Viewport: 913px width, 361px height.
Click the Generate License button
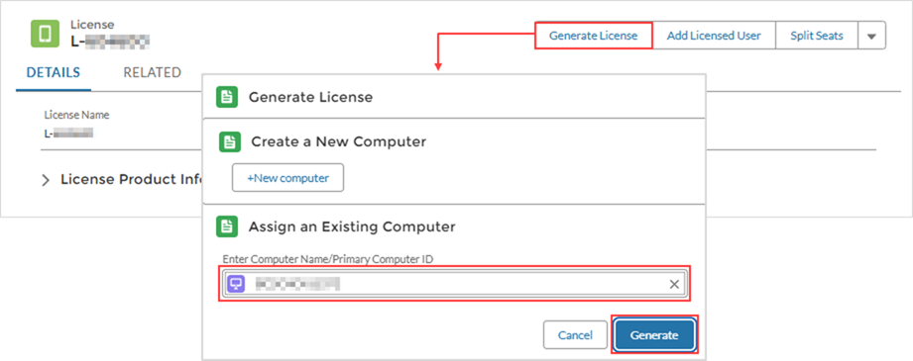point(594,36)
